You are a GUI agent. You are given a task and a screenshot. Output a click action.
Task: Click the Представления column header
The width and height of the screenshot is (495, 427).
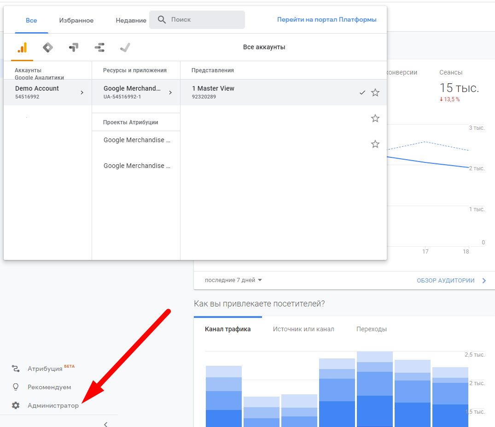coord(212,70)
